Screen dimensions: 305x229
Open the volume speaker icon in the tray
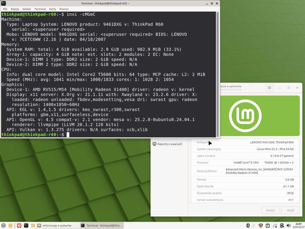pos(289,225)
